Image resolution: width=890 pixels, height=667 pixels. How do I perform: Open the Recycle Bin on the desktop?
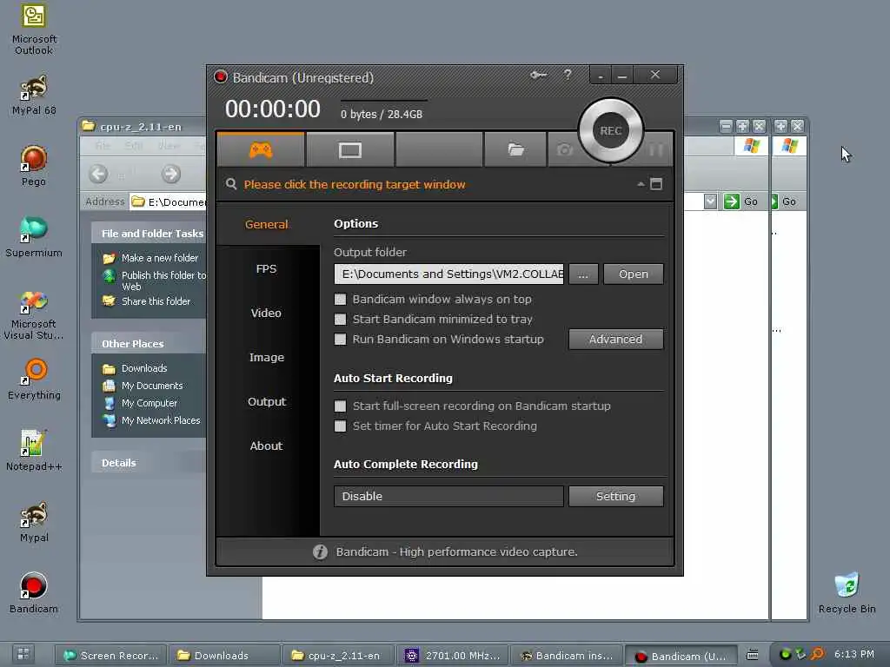pos(847,593)
